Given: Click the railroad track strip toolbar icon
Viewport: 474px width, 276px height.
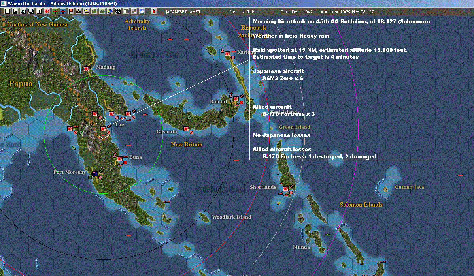Looking at the screenshot, I should [134, 11].
